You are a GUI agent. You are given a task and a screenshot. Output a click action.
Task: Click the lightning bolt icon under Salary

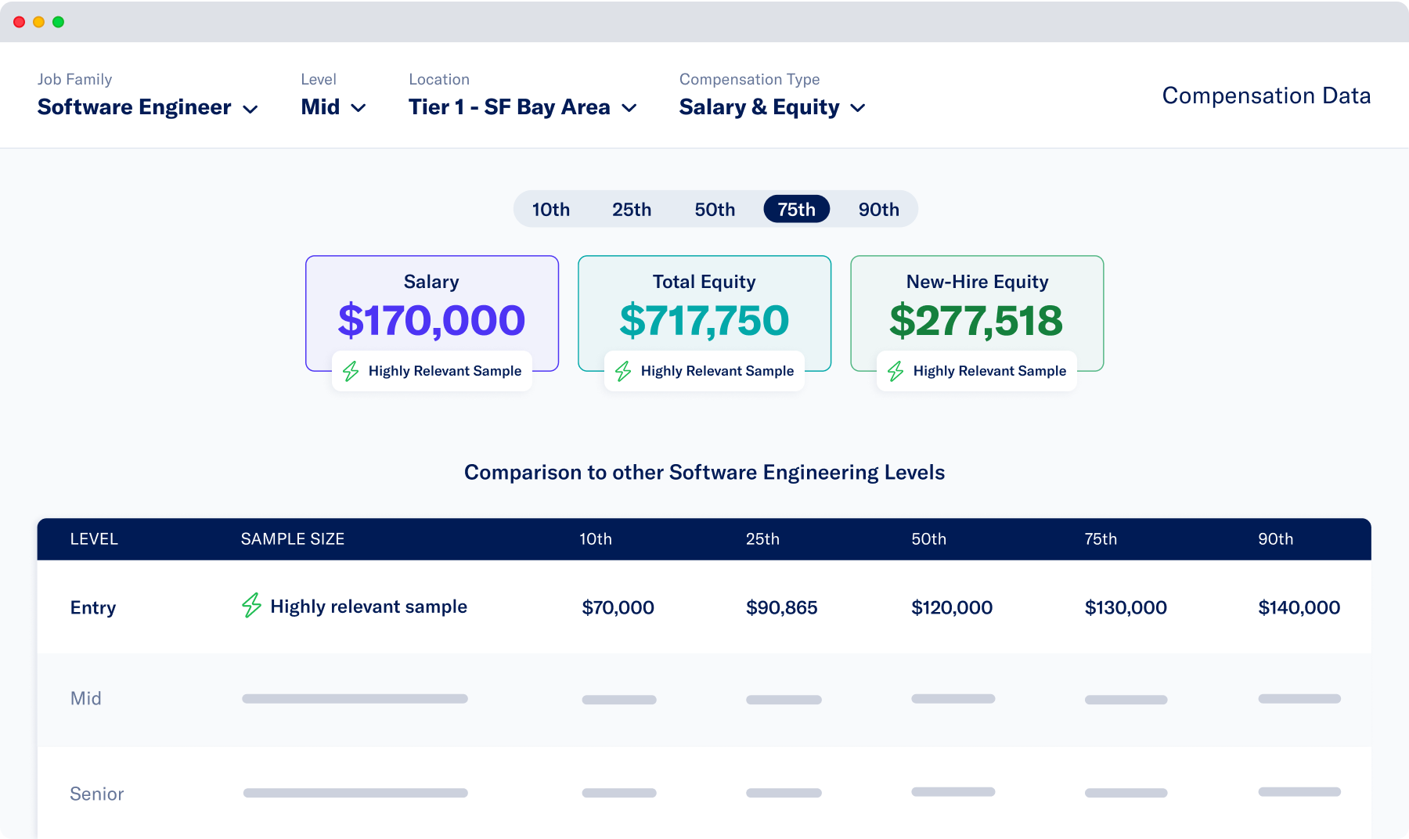(351, 371)
